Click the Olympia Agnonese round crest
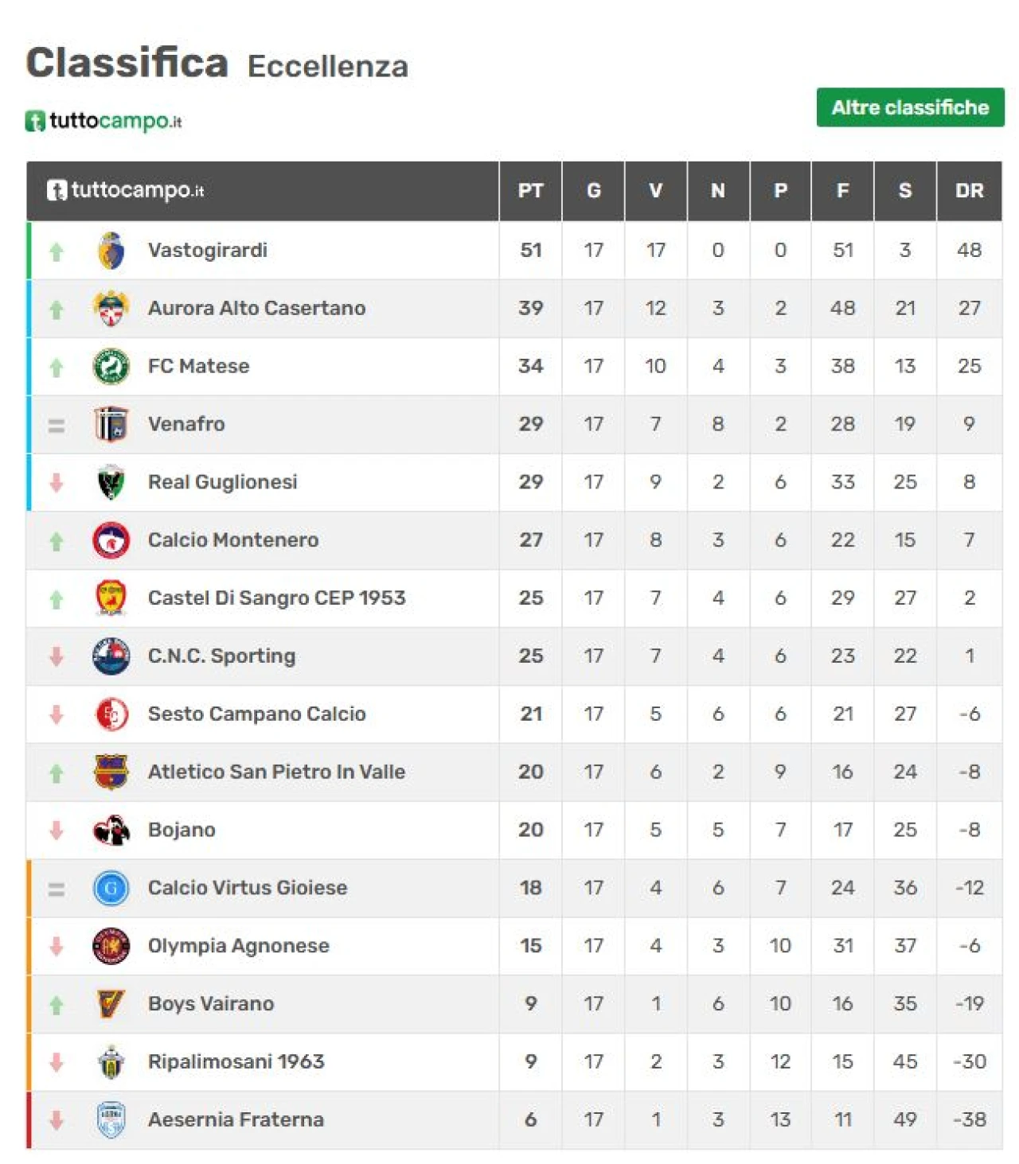The image size is (1019, 1164). coord(111,946)
